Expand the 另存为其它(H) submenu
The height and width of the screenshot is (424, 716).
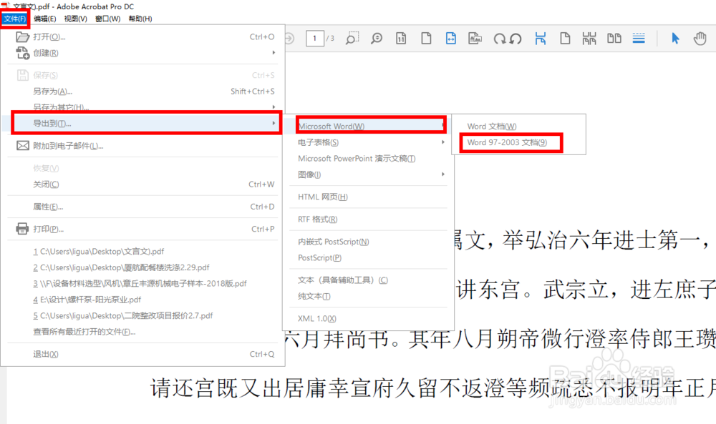tap(143, 107)
